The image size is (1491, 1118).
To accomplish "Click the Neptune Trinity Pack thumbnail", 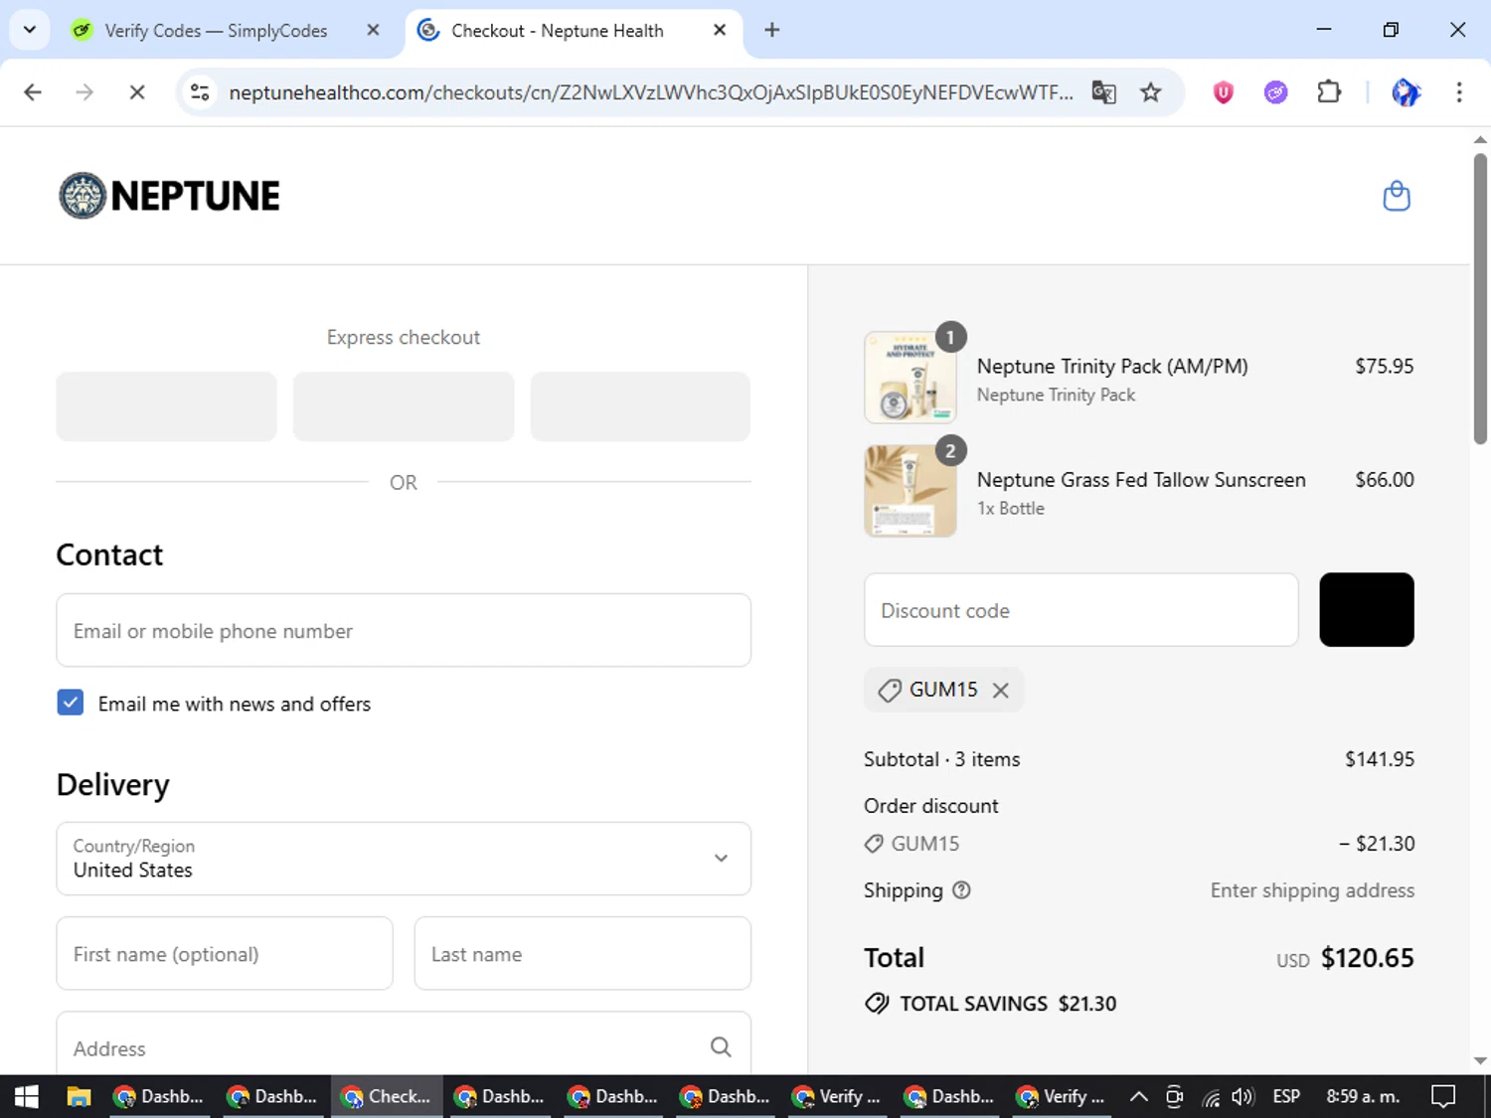I will 911,378.
